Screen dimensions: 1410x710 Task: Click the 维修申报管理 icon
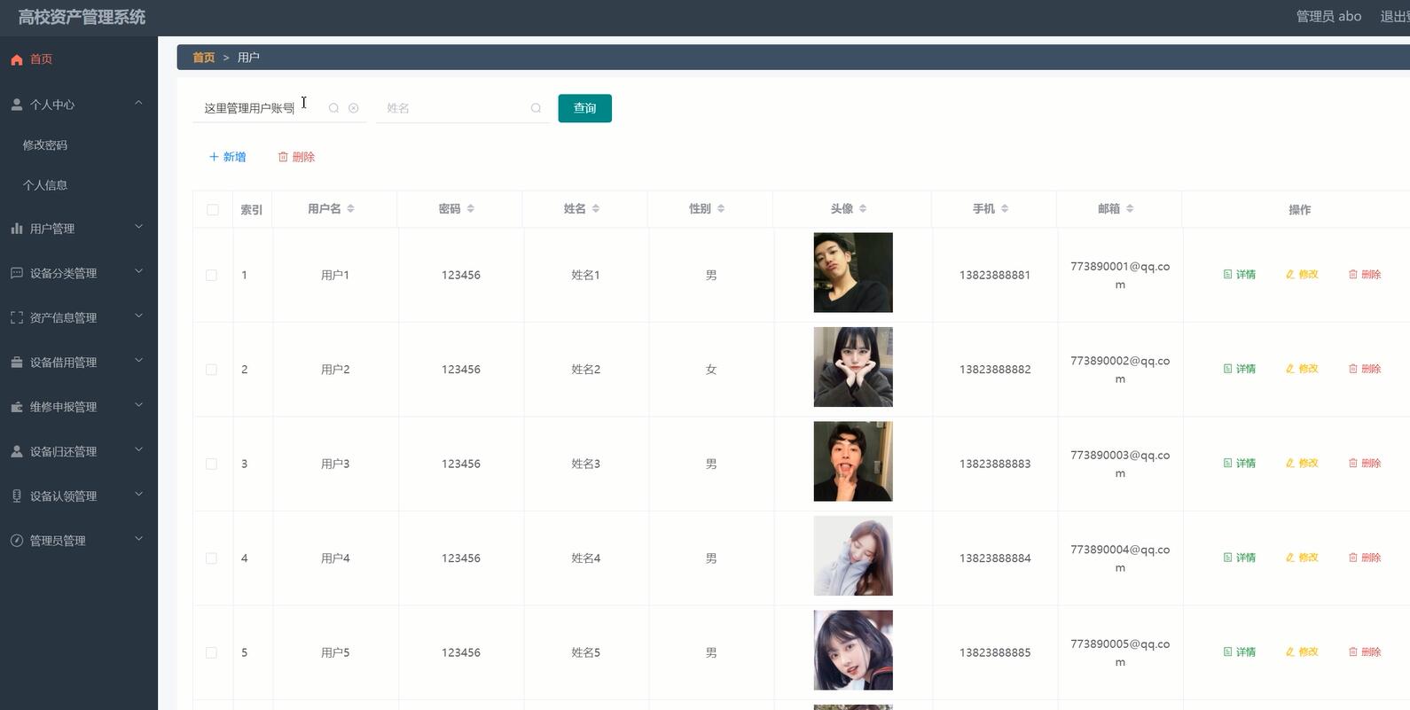pos(16,407)
